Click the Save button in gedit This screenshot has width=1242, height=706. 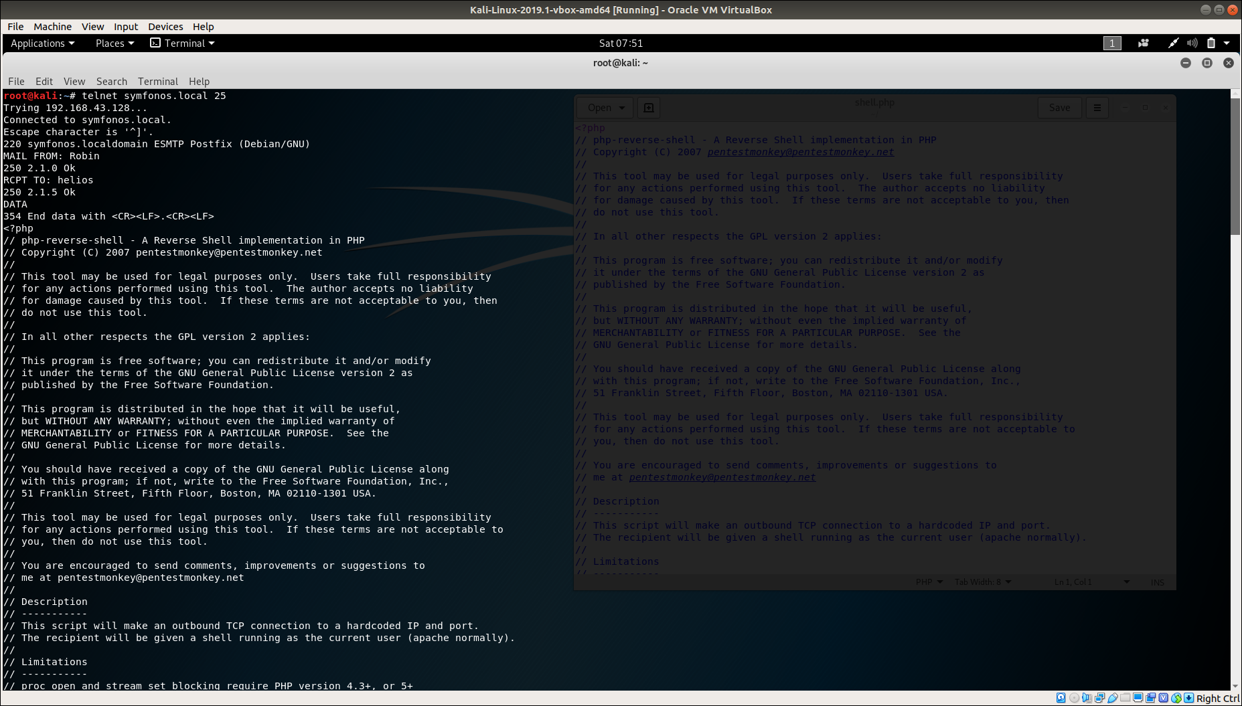[x=1059, y=108]
